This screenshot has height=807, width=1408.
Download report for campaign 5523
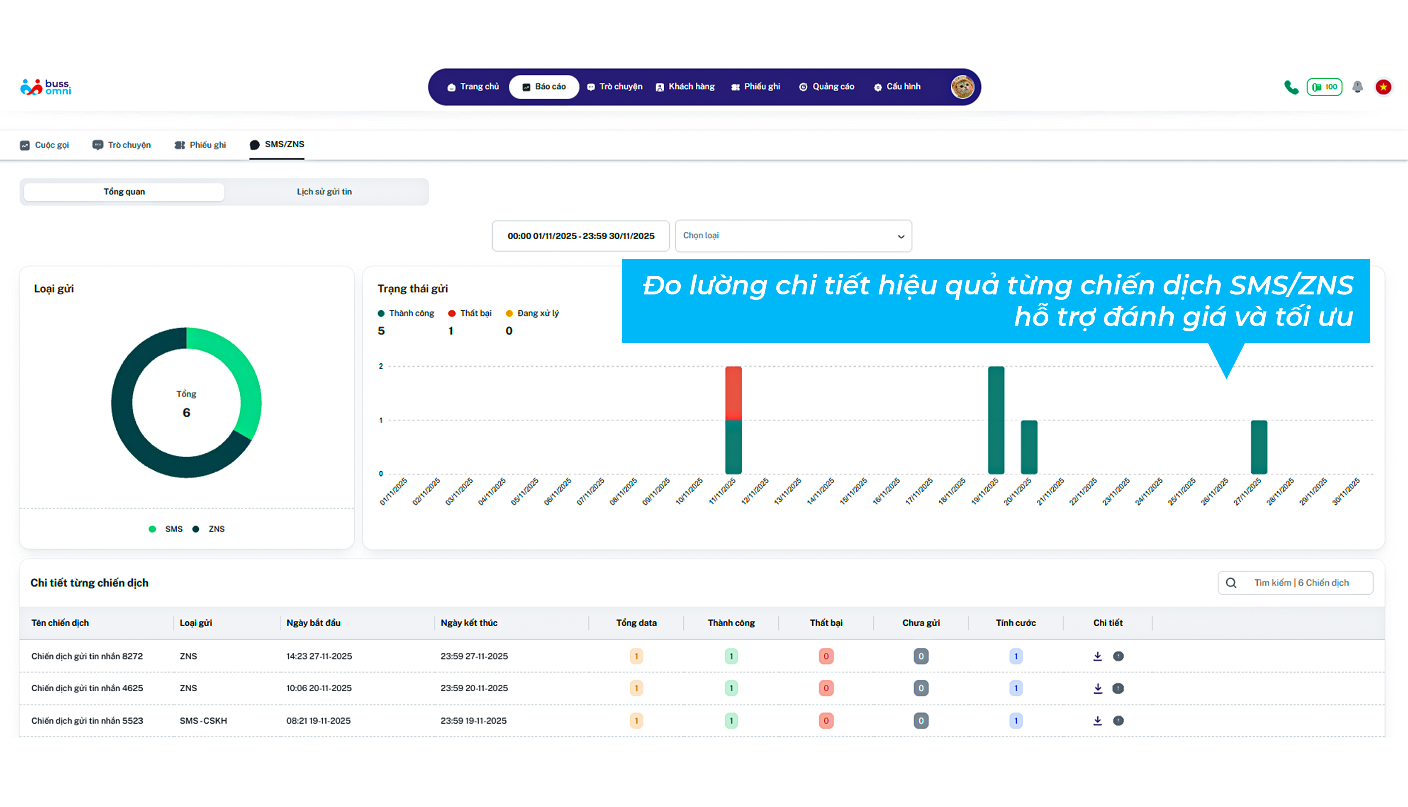pyautogui.click(x=1097, y=721)
